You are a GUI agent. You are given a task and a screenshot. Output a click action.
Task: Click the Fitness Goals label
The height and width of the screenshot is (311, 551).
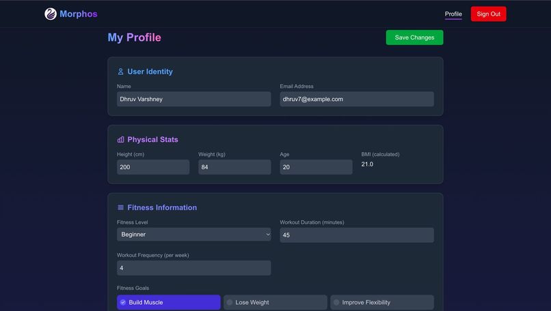pos(133,288)
